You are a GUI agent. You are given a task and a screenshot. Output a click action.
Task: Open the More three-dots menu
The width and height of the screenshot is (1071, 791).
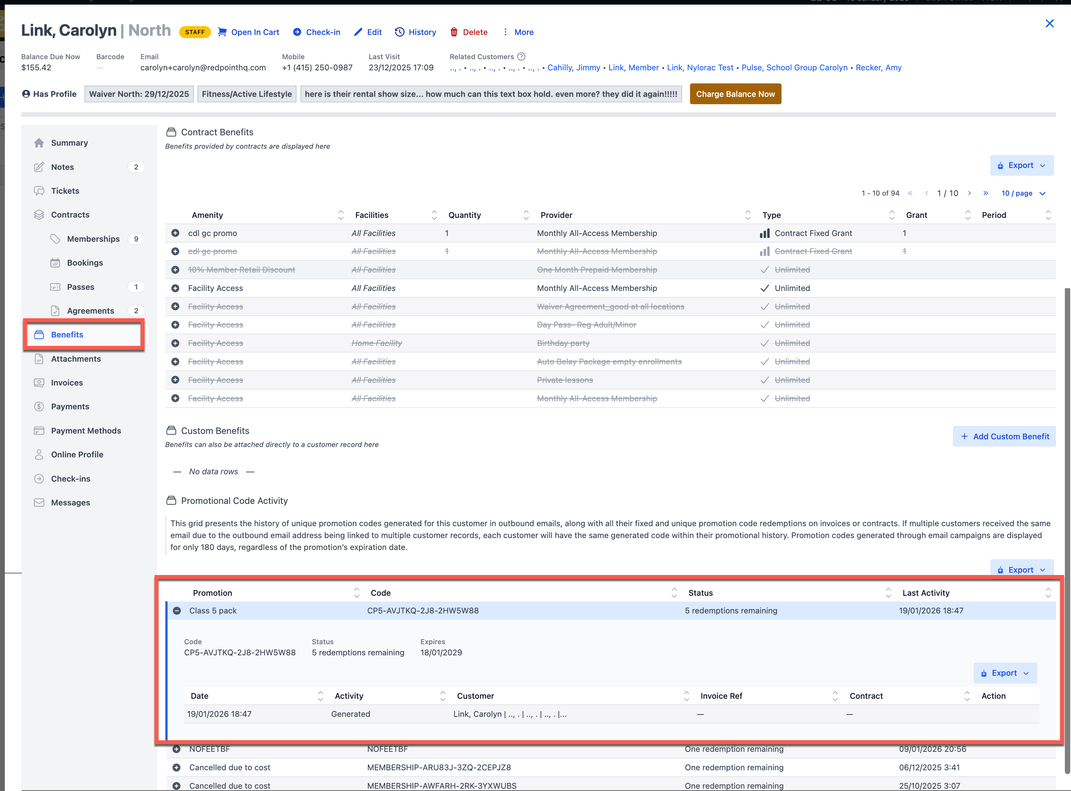505,32
